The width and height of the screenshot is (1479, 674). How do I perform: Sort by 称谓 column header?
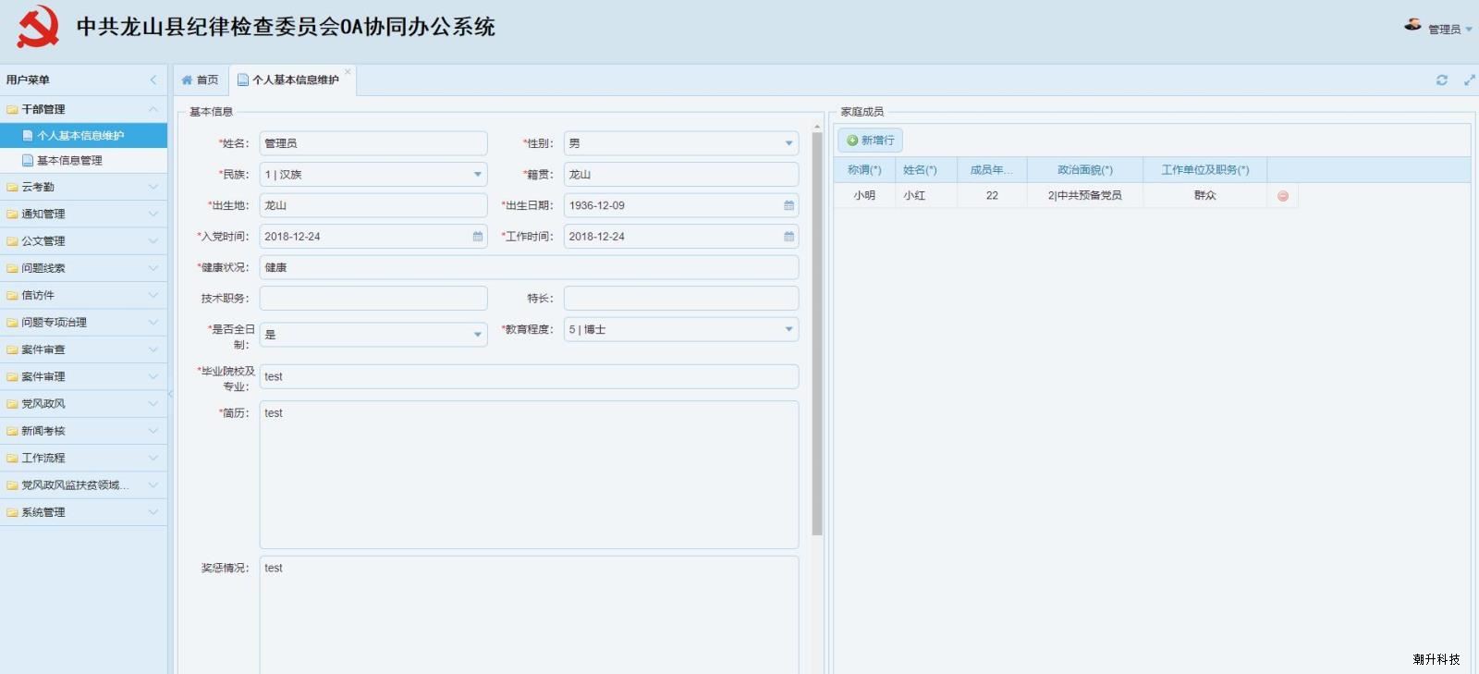863,170
